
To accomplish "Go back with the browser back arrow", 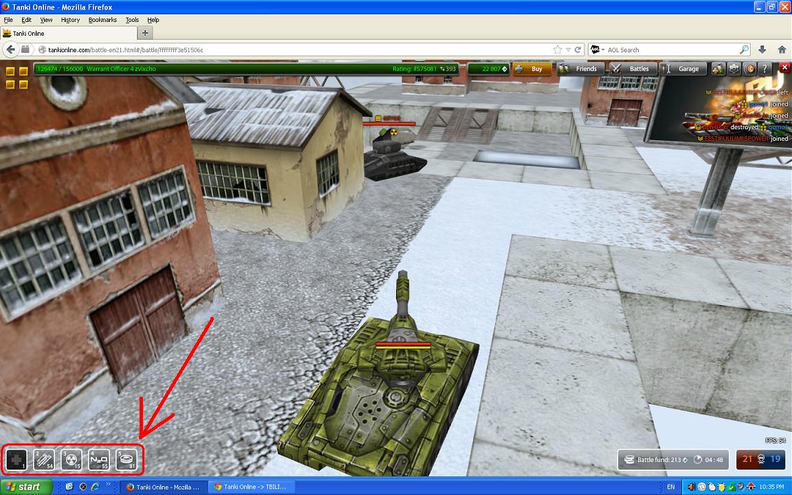I will point(10,49).
